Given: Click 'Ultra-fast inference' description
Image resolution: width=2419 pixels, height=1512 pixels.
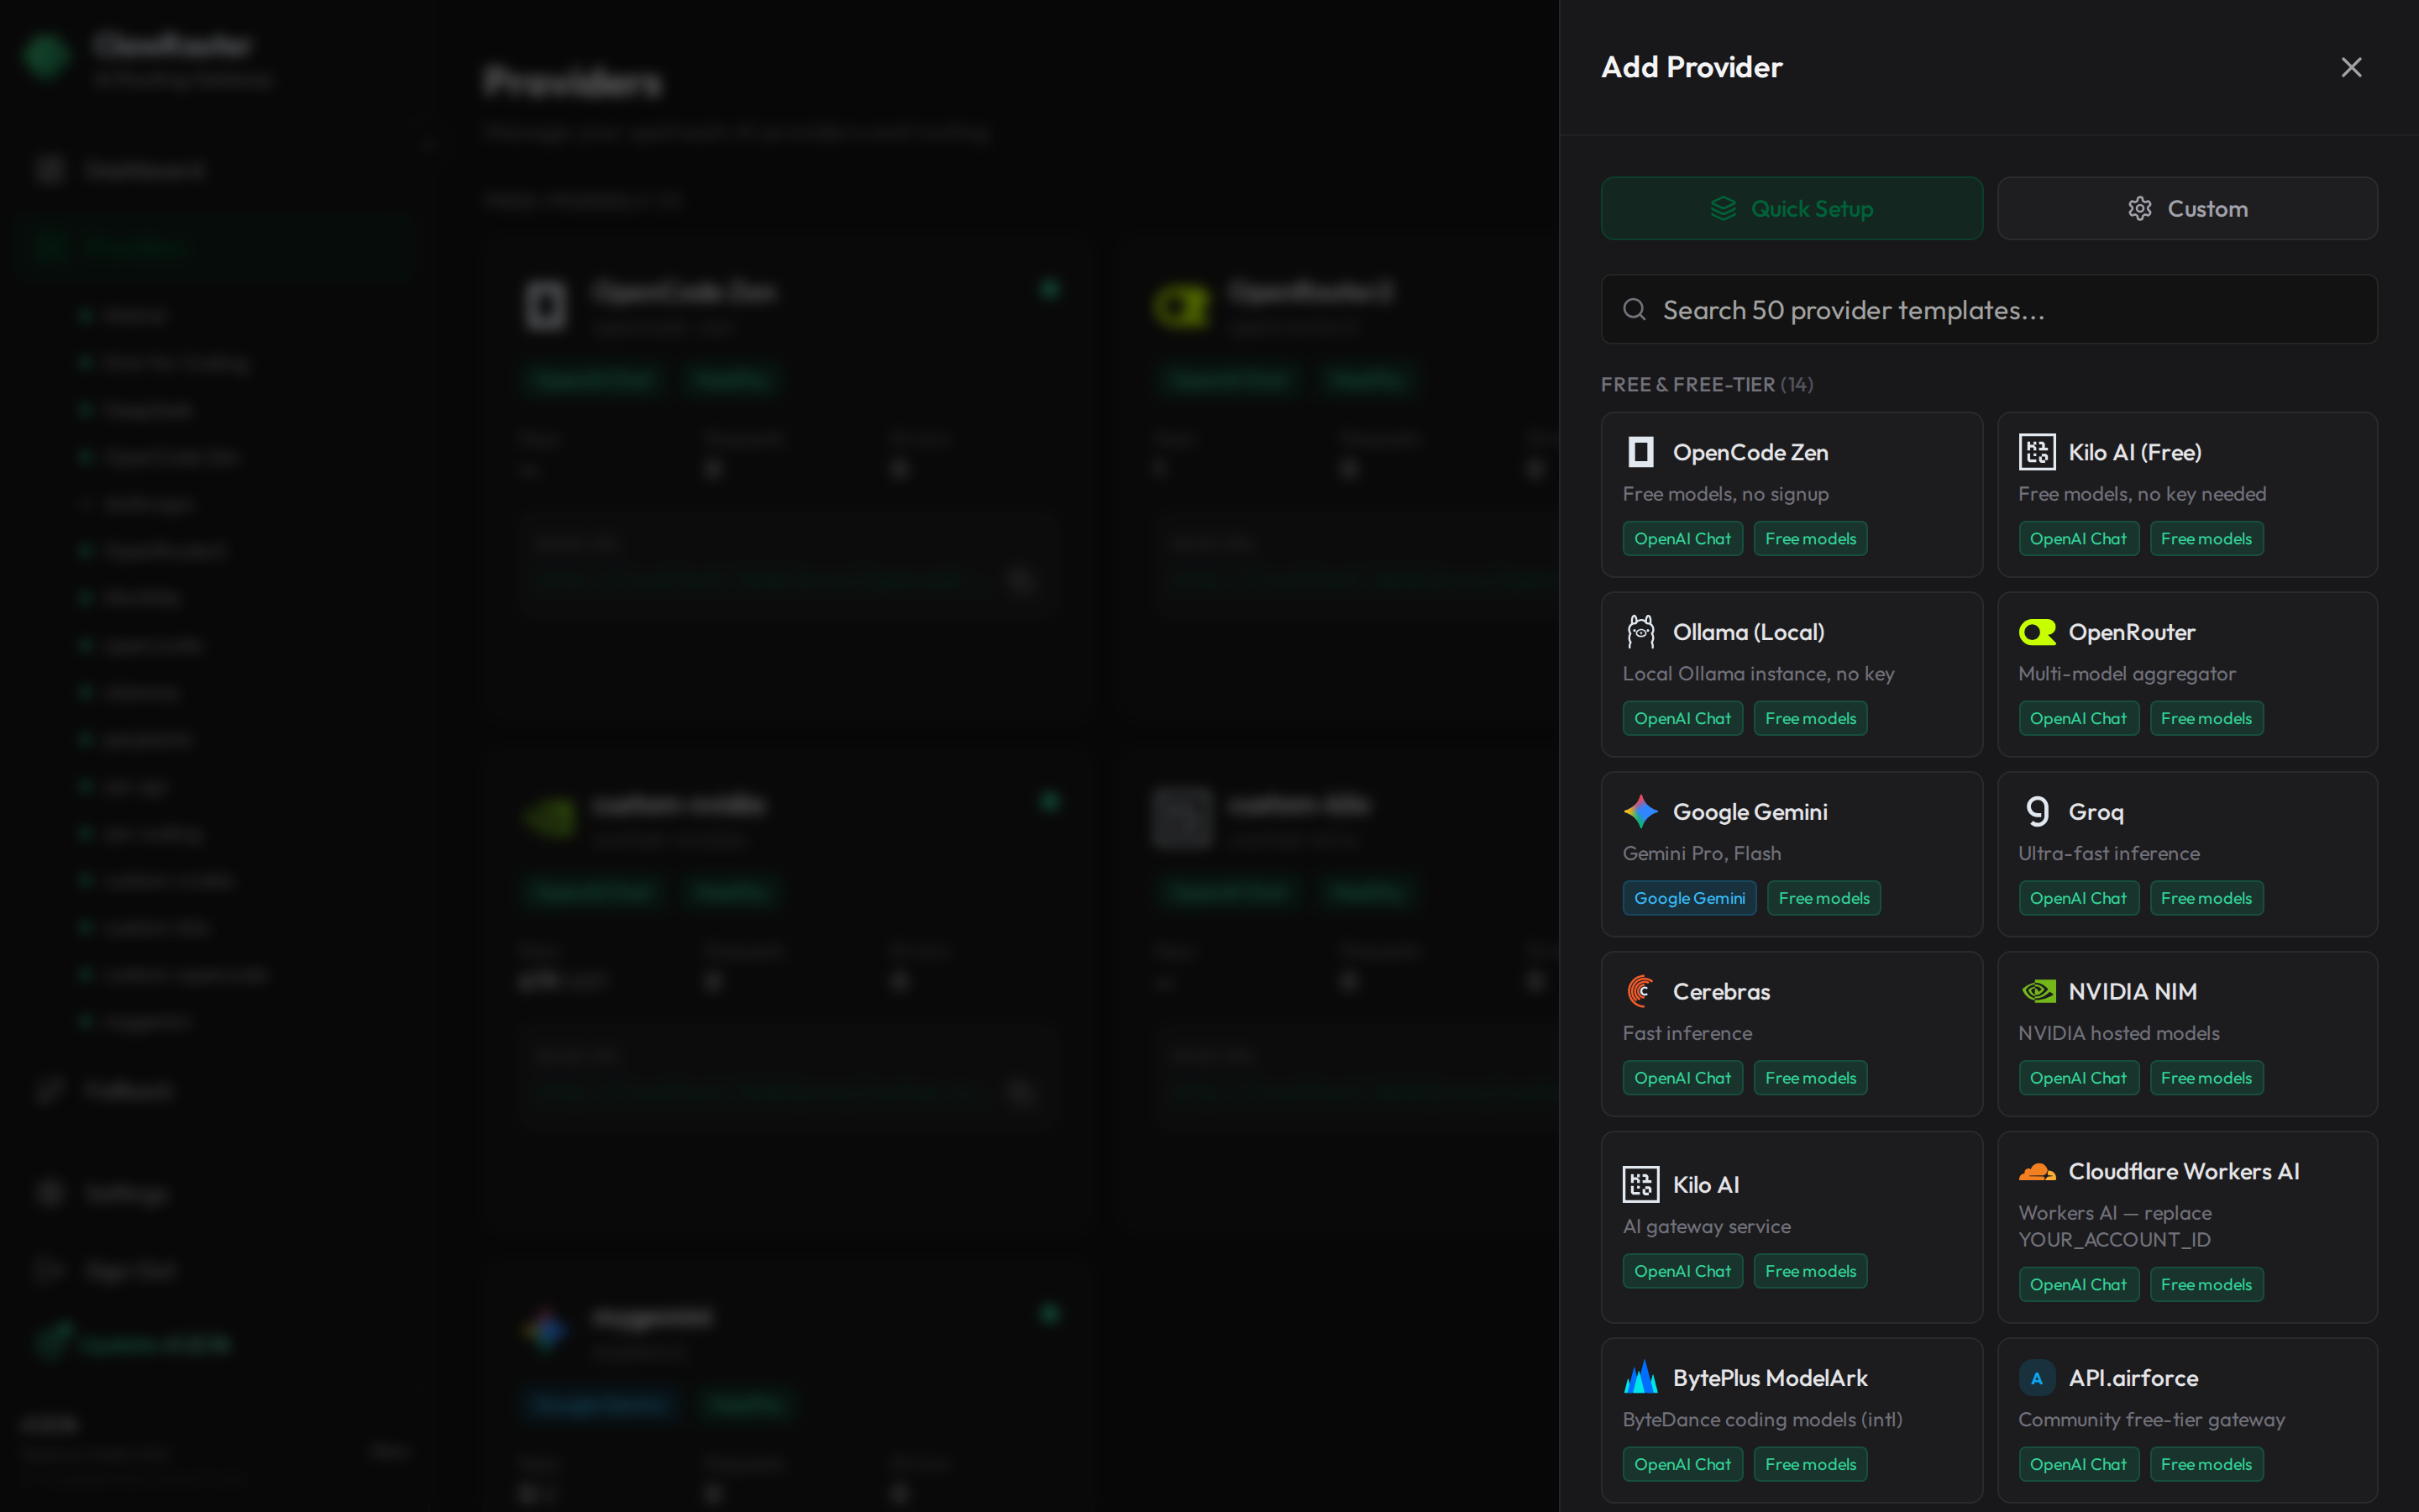Looking at the screenshot, I should pyautogui.click(x=2108, y=853).
